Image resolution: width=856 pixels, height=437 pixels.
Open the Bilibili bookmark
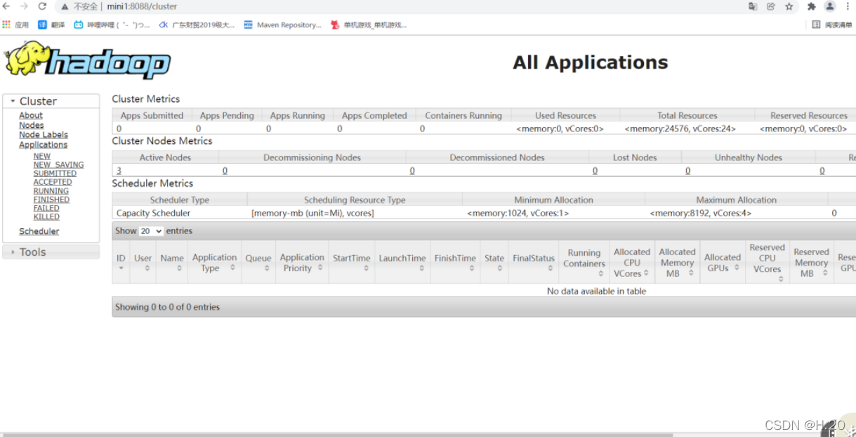(112, 25)
